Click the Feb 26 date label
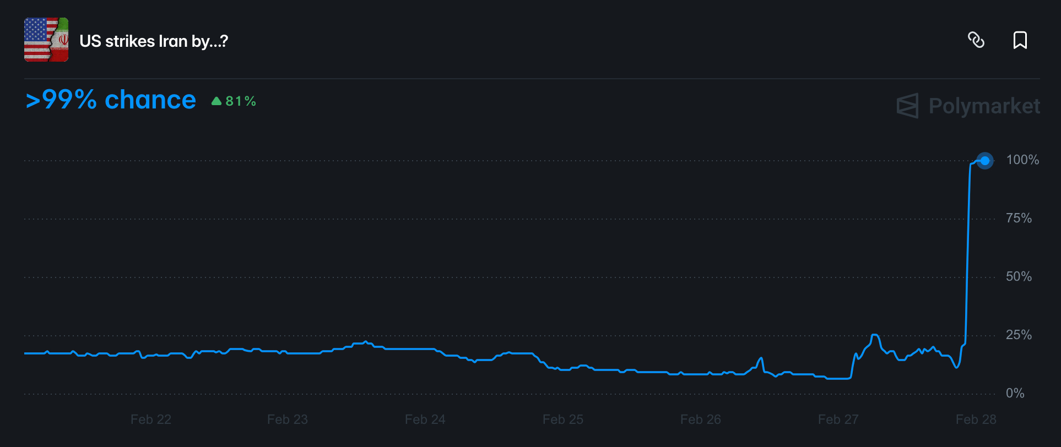Screen dimensions: 1061x447 [x=700, y=419]
